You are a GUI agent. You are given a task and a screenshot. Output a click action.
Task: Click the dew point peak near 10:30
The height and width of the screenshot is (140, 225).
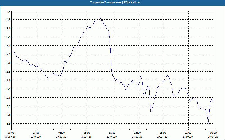click(100, 17)
